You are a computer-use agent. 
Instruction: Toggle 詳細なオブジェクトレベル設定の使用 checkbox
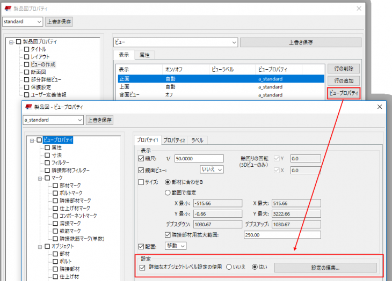click(142, 268)
